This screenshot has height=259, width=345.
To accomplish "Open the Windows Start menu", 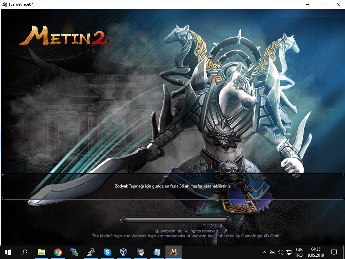I will (x=8, y=252).
